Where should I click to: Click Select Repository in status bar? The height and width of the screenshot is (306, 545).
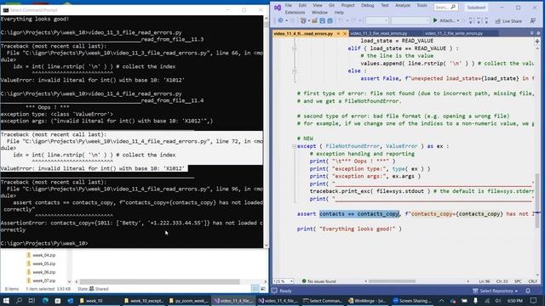tap(496, 291)
